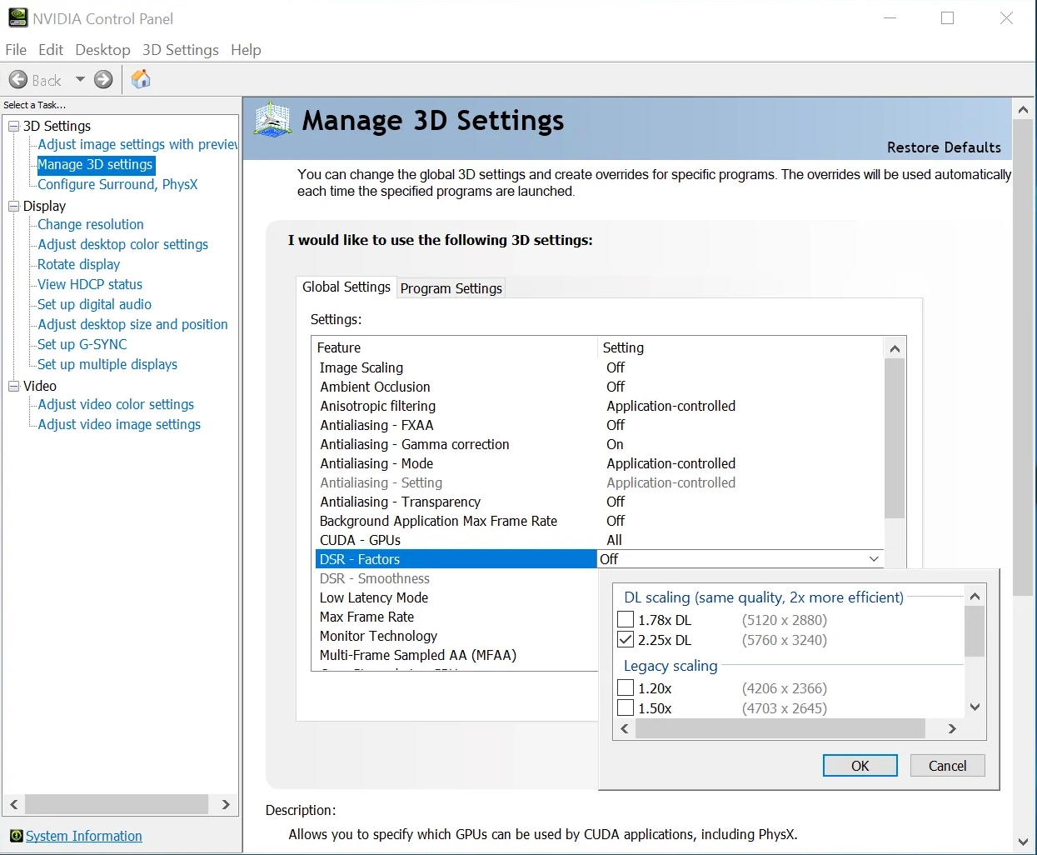Click the System Information icon
The height and width of the screenshot is (855, 1037).
tap(16, 836)
